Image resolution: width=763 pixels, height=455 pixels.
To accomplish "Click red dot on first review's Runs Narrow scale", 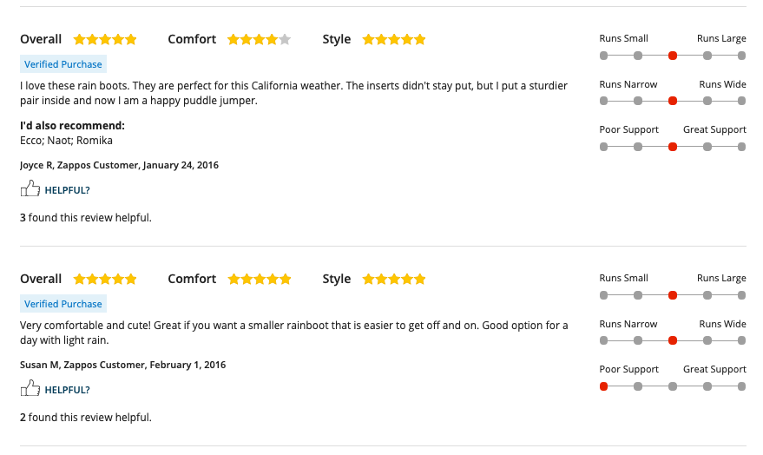I will click(673, 101).
